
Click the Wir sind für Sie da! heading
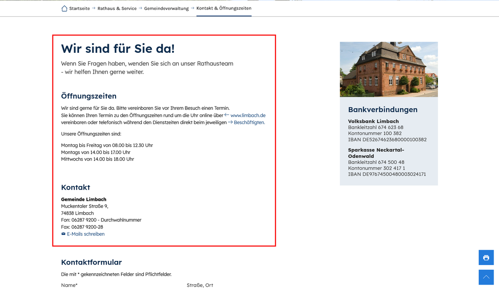118,48
